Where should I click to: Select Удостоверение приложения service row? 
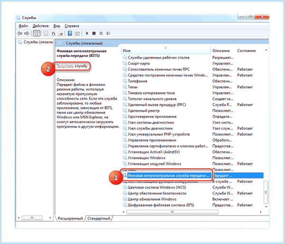coord(193,117)
